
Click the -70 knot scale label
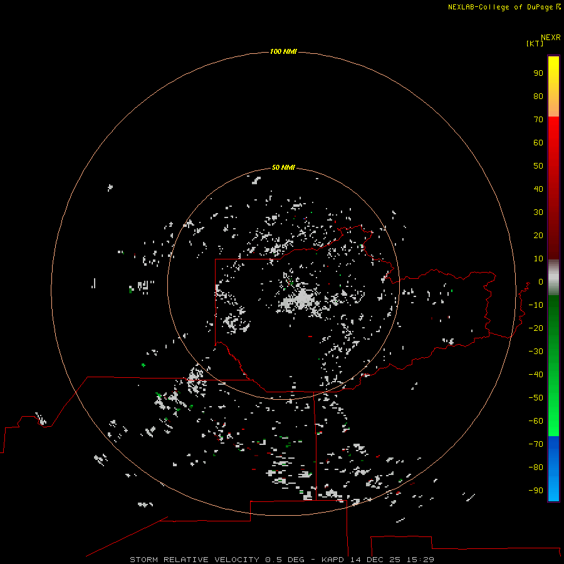(536, 444)
